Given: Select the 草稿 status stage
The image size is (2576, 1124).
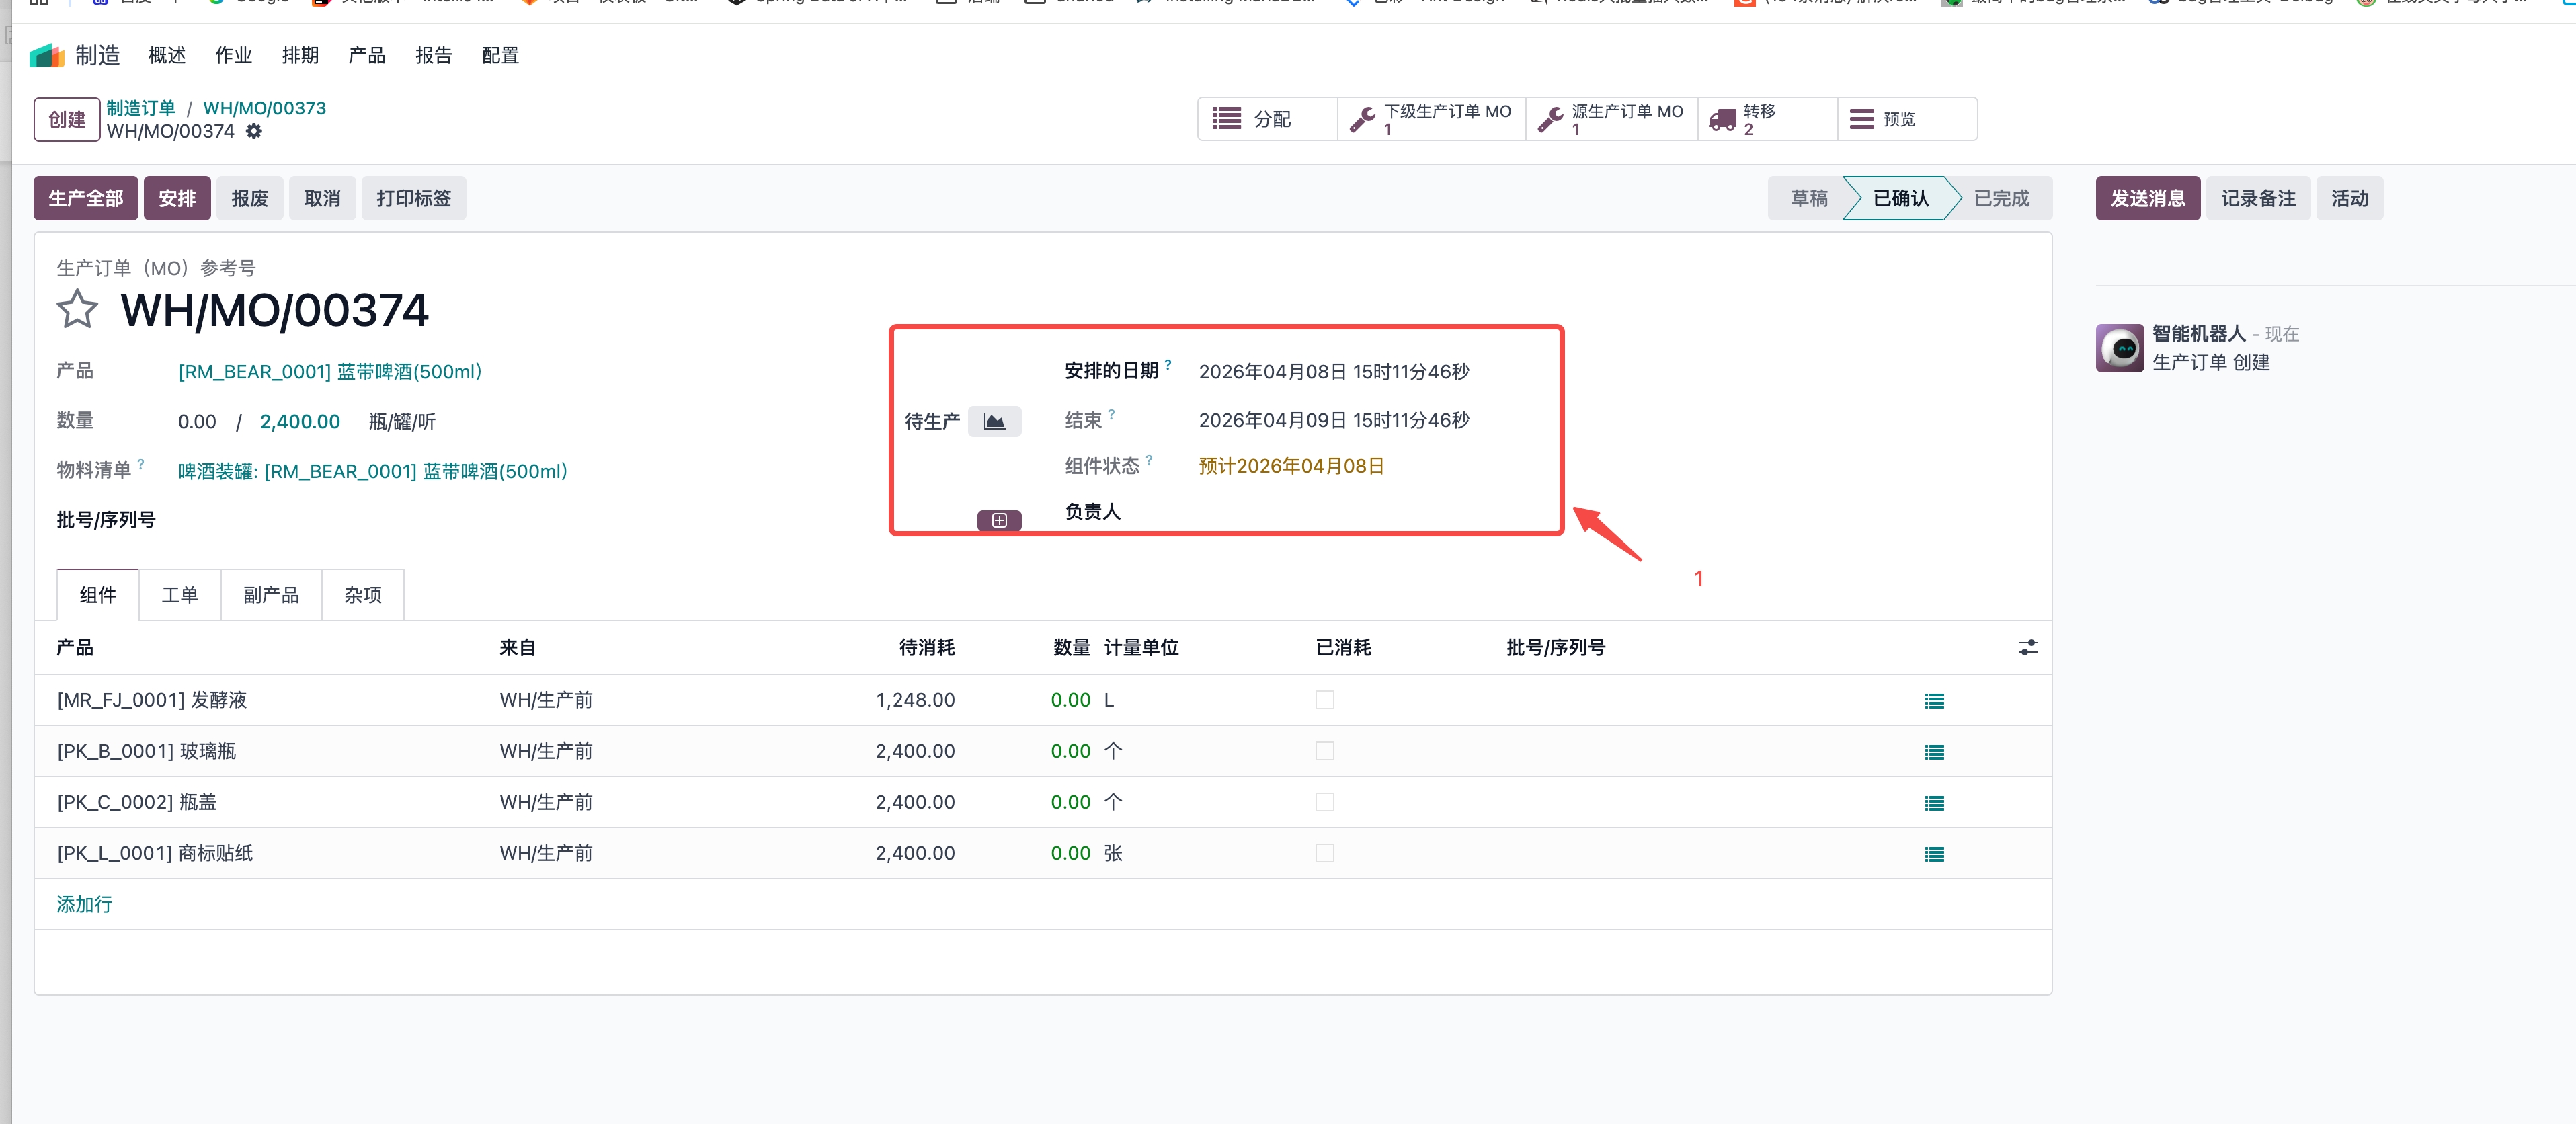Looking at the screenshot, I should pyautogui.click(x=1809, y=198).
